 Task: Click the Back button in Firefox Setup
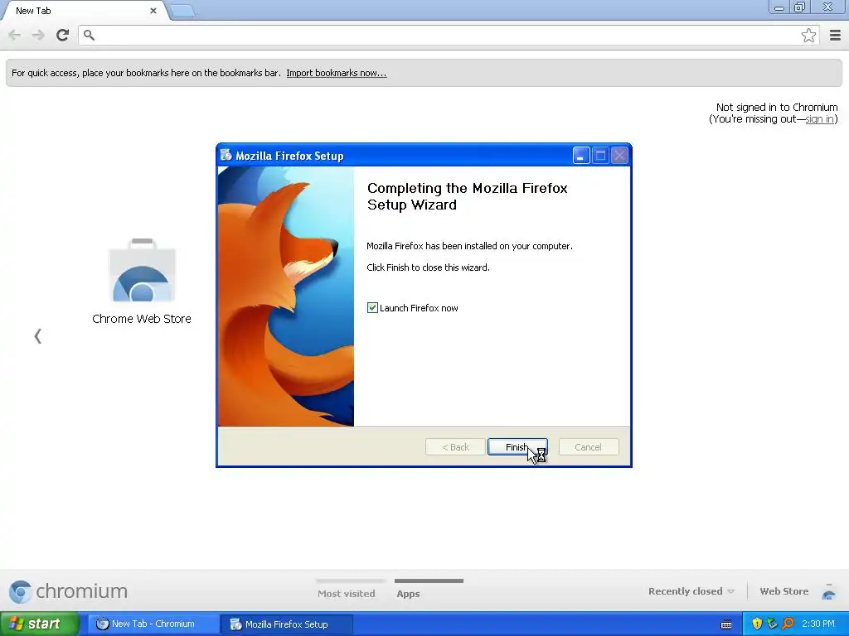tap(455, 447)
